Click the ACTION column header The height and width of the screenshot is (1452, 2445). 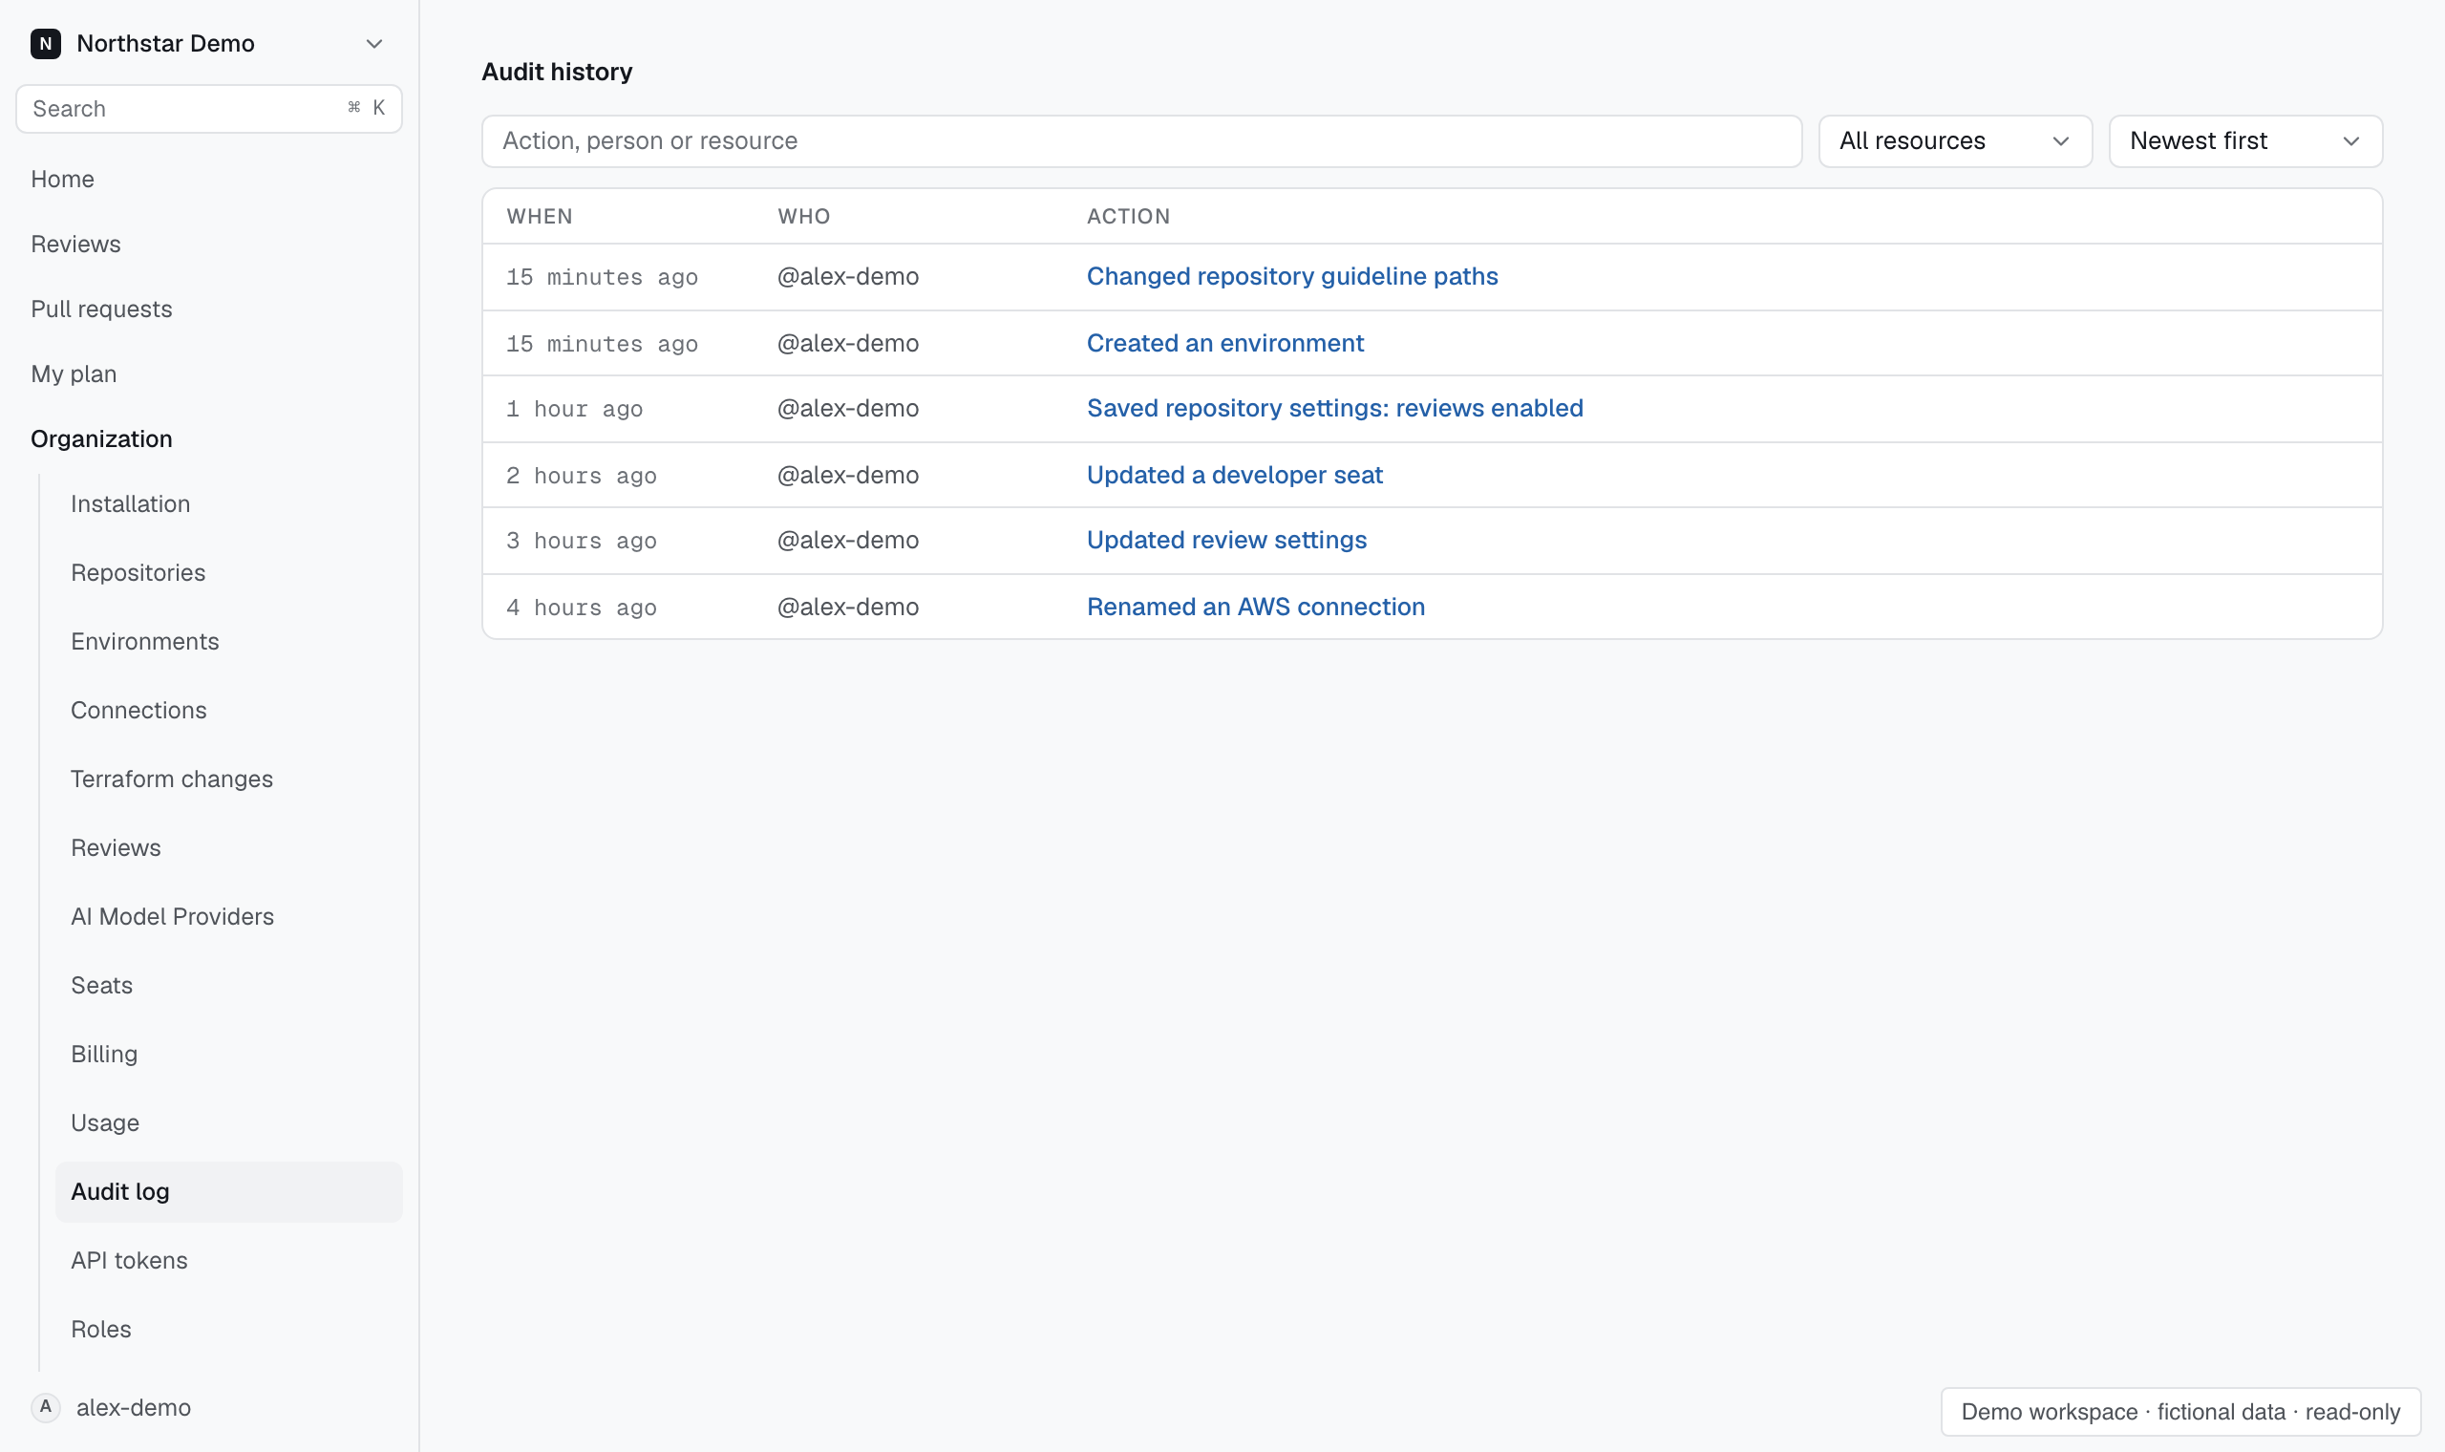tap(1129, 216)
